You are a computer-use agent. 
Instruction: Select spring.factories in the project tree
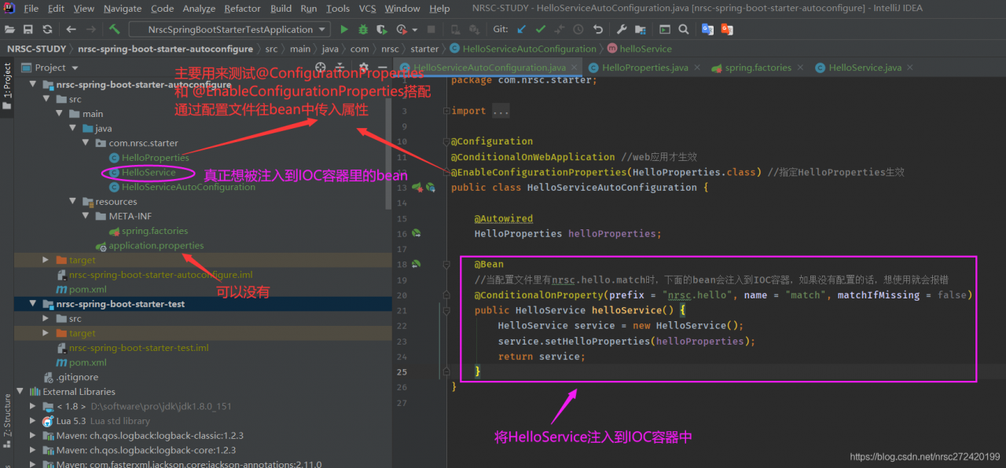pyautogui.click(x=154, y=231)
